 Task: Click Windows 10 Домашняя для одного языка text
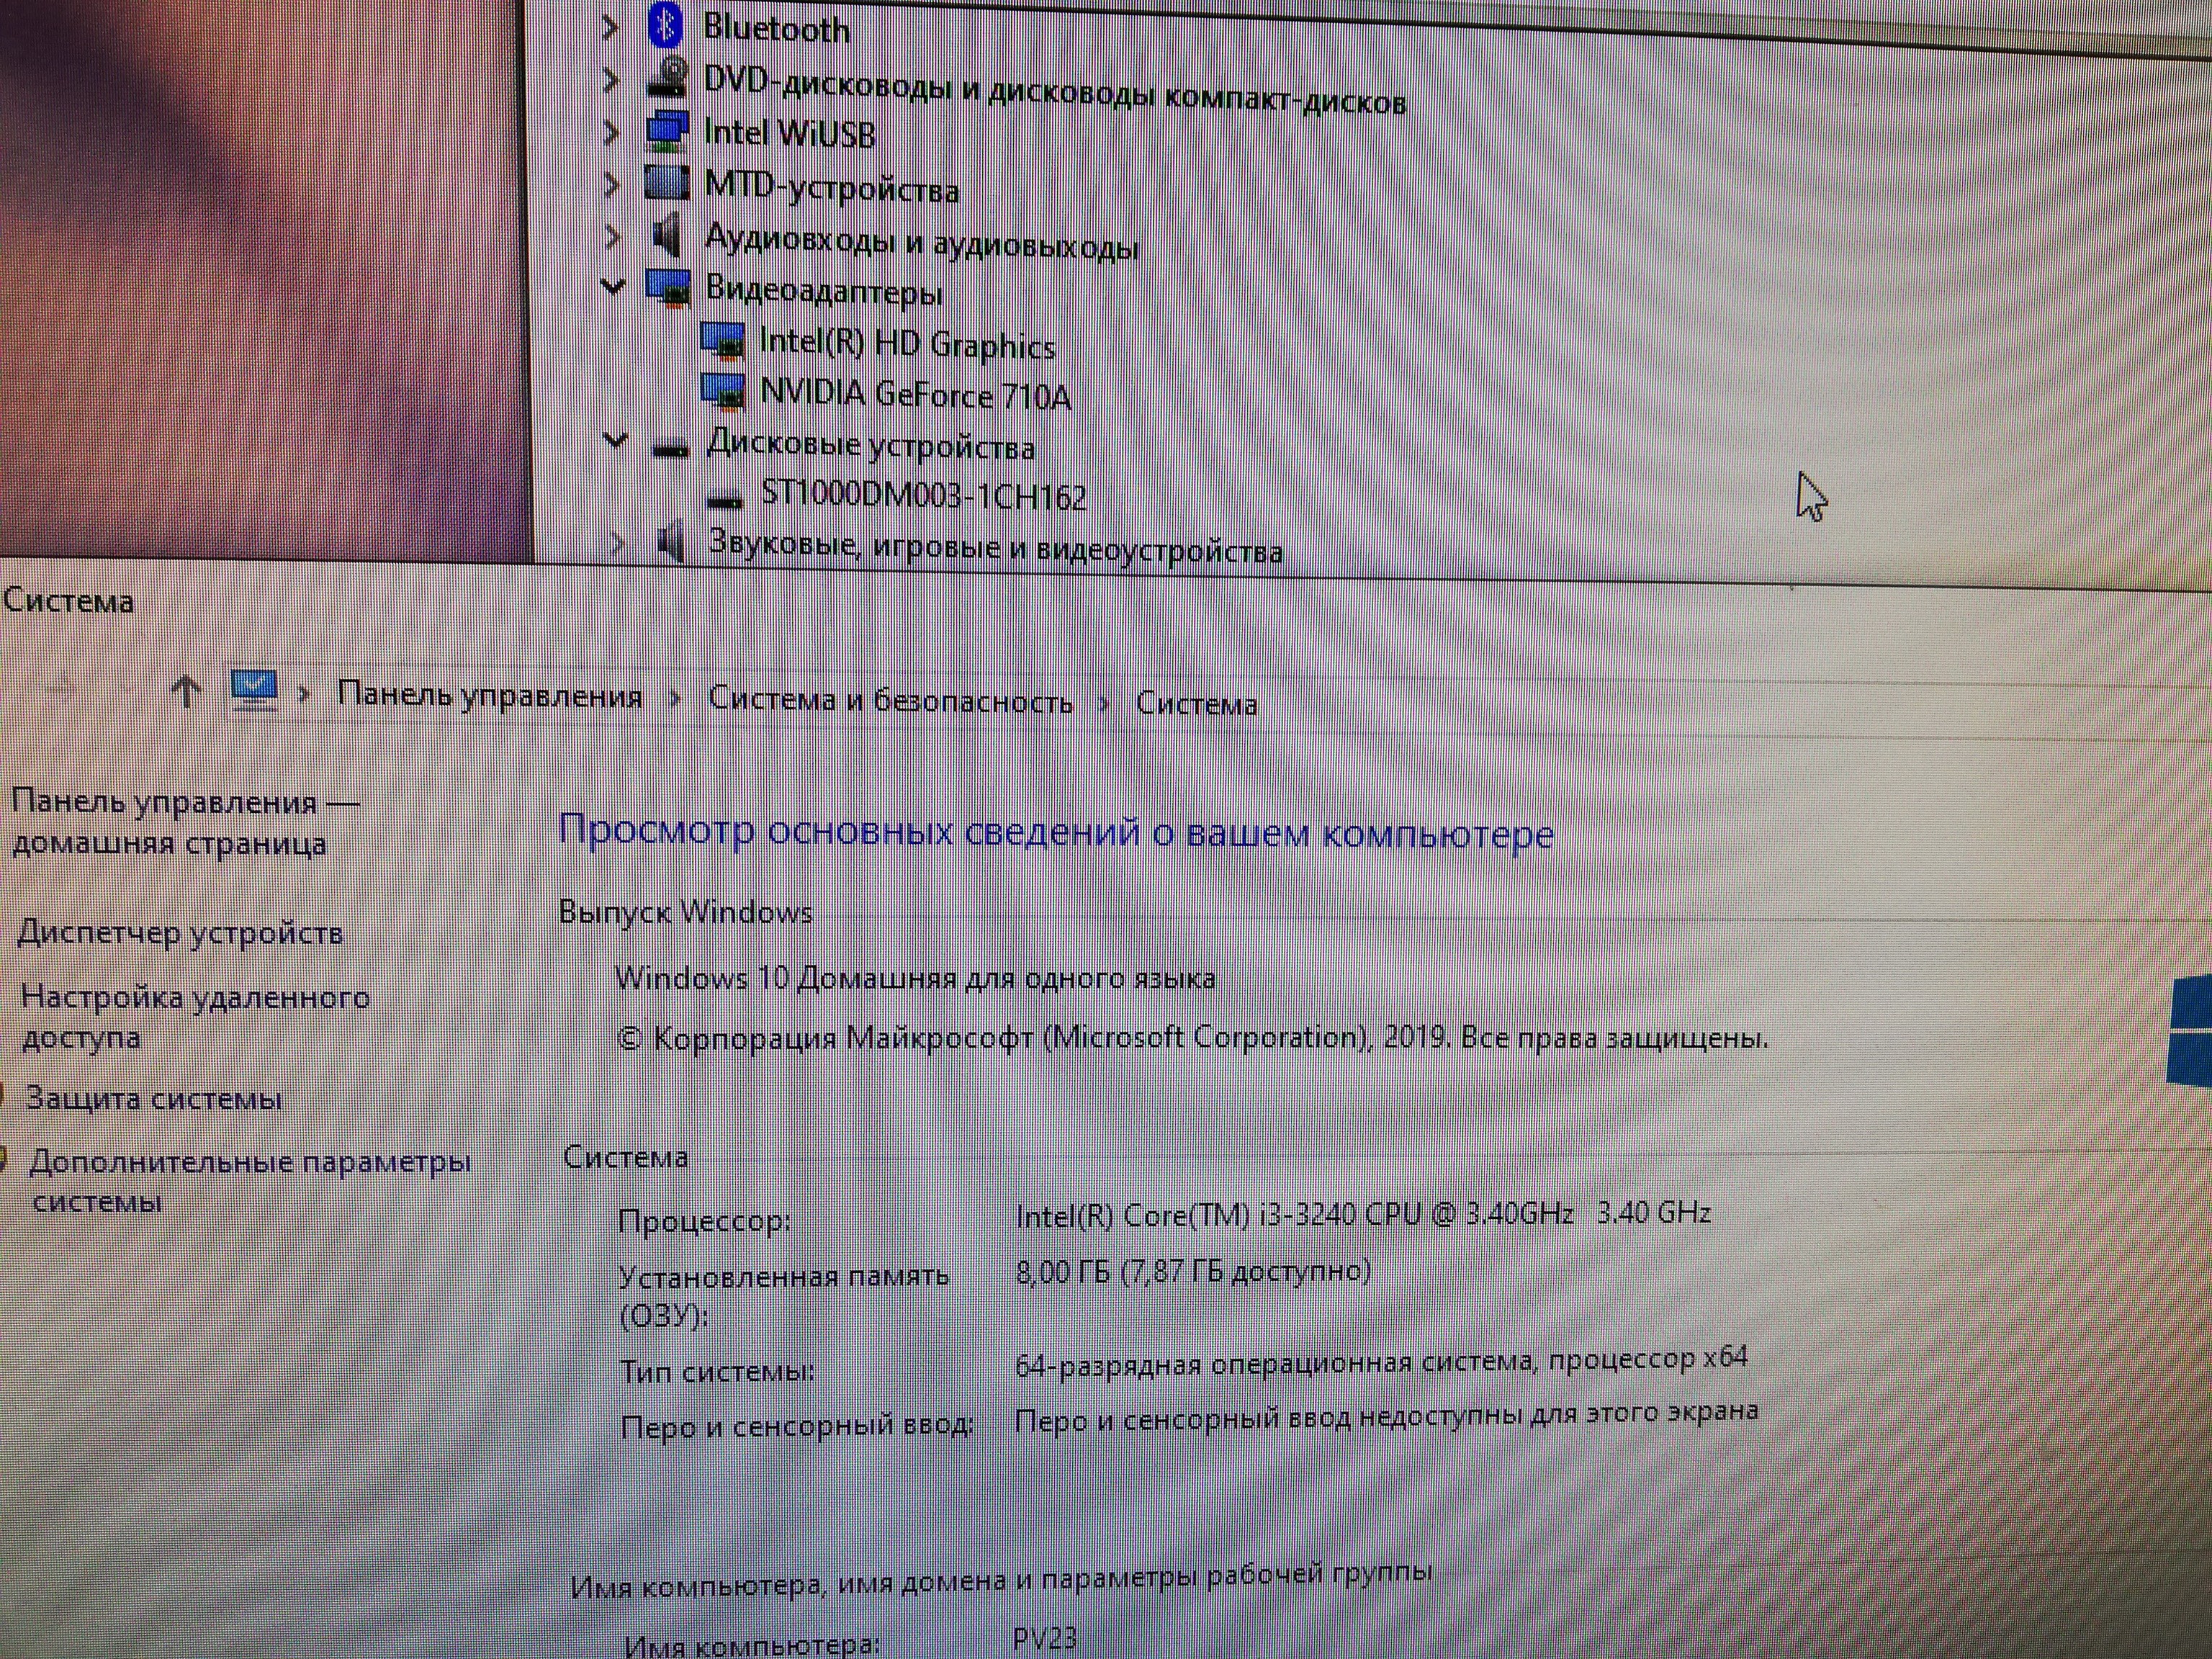tap(915, 978)
